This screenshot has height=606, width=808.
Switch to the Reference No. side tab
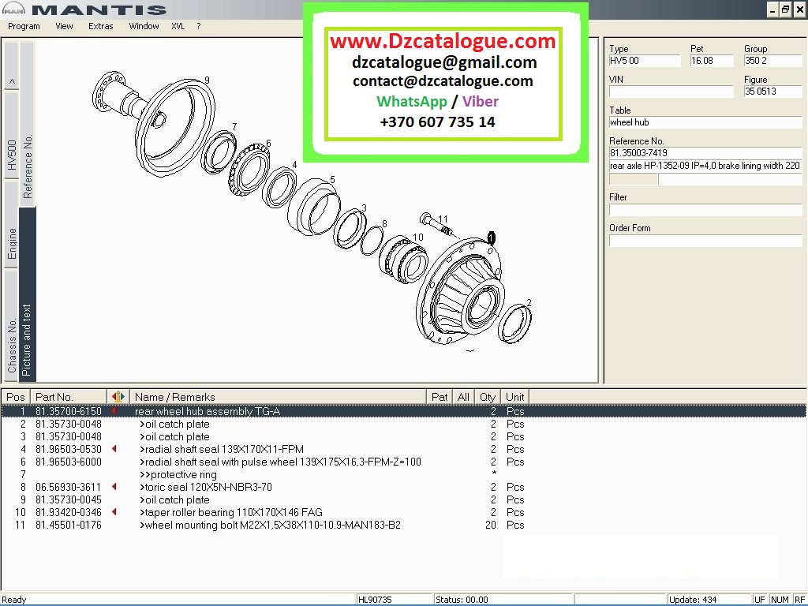[x=28, y=125]
